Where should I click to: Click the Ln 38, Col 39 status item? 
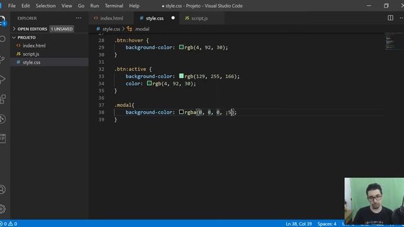point(299,224)
